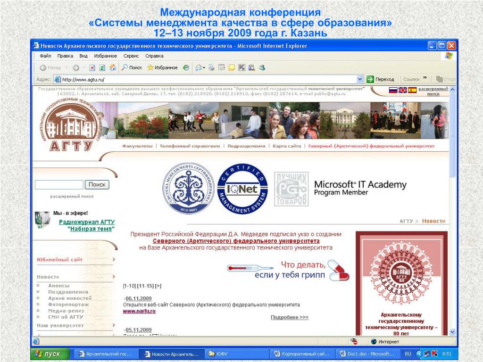The width and height of the screenshot is (483, 362).
Task: Click the Print icon in toolbar
Action: point(212,68)
